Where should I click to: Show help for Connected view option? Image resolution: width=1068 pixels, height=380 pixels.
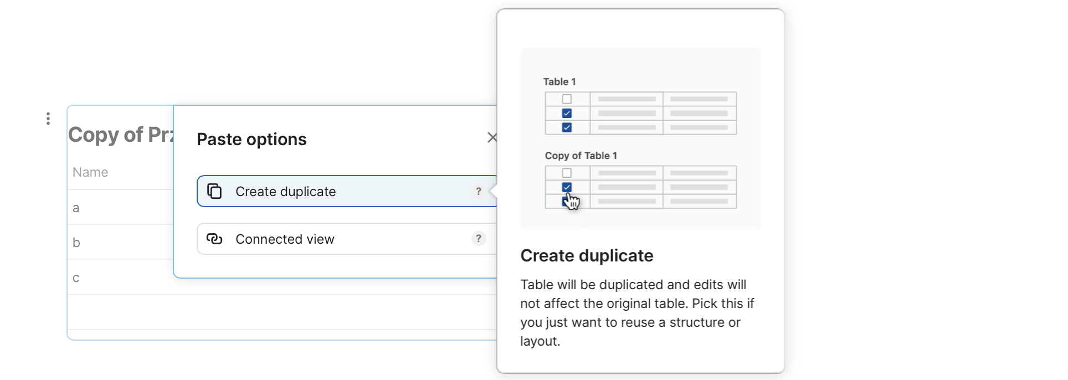(x=479, y=239)
